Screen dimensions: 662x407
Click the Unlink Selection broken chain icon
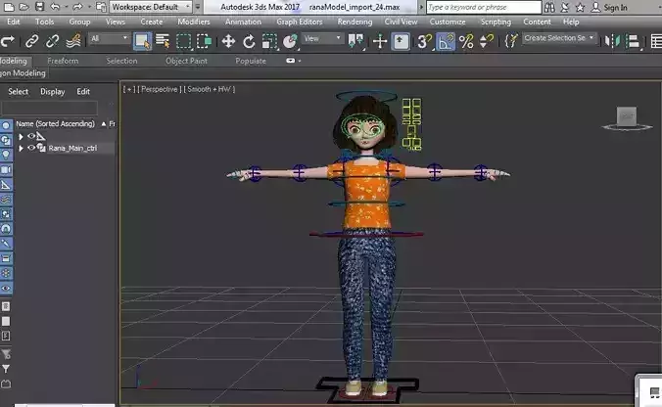point(52,41)
